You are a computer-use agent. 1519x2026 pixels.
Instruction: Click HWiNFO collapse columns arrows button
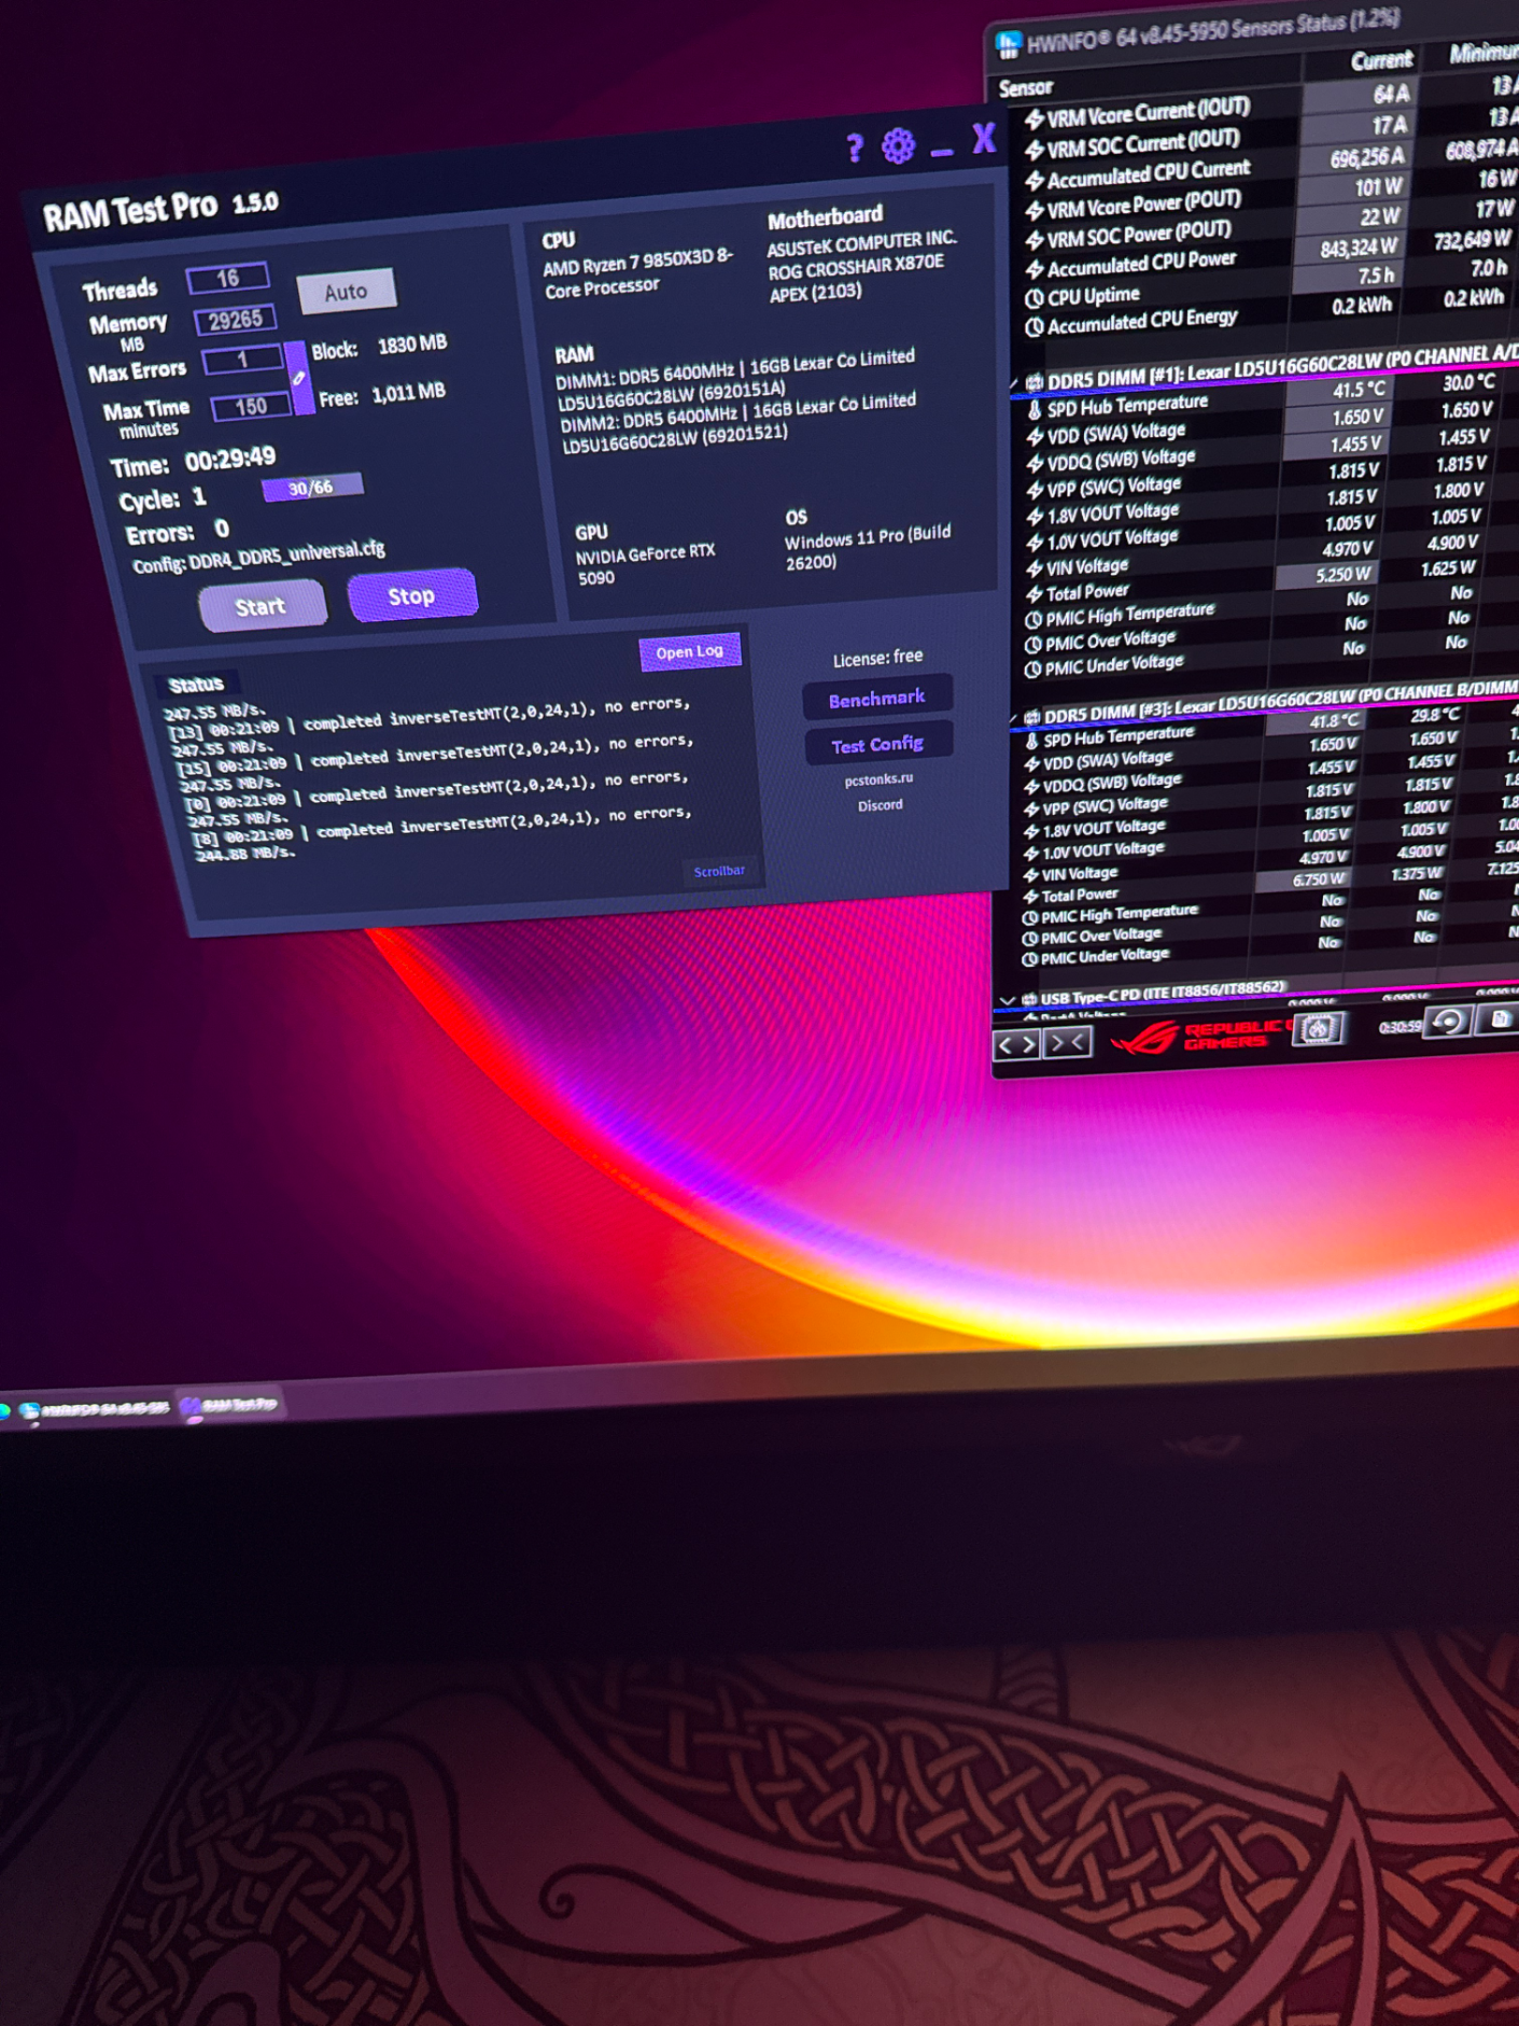click(x=1068, y=1042)
